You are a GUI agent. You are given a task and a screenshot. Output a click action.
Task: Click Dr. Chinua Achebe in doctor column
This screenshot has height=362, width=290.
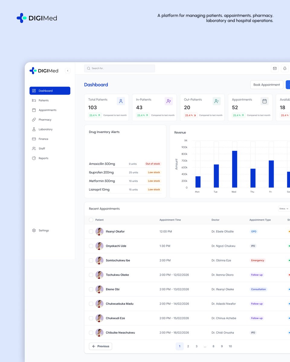(x=224, y=318)
